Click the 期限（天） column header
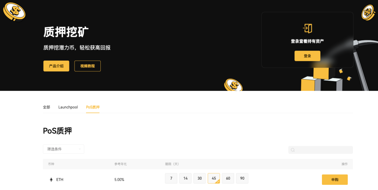The image size is (378, 190). (x=172, y=164)
